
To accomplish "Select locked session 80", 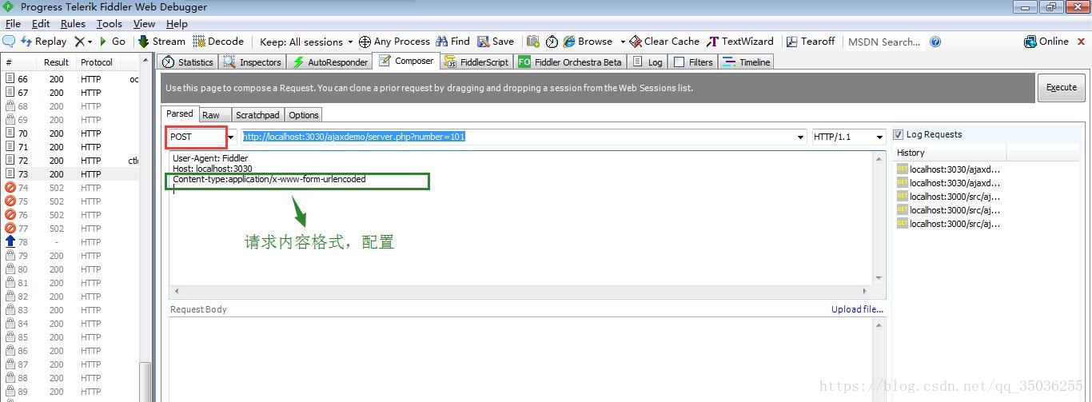I will [70, 269].
